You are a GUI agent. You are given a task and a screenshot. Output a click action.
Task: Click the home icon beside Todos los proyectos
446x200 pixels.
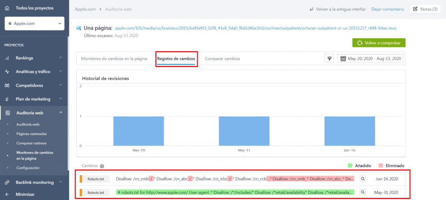(x=7, y=8)
